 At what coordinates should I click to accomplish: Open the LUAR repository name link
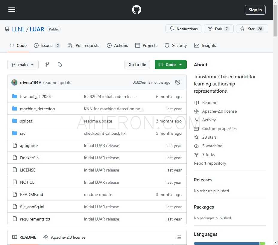tap(37, 29)
